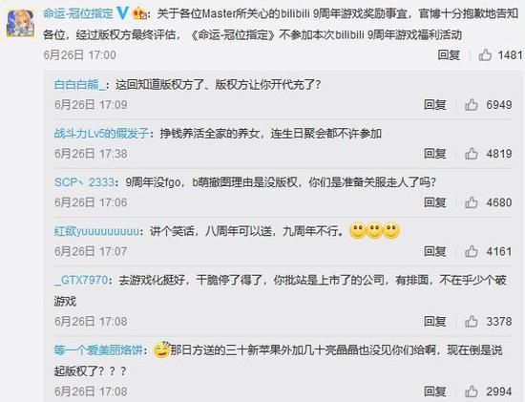Visit 红飲yuuuuuuuuu profile link
This screenshot has height=402, width=525.
pos(96,231)
